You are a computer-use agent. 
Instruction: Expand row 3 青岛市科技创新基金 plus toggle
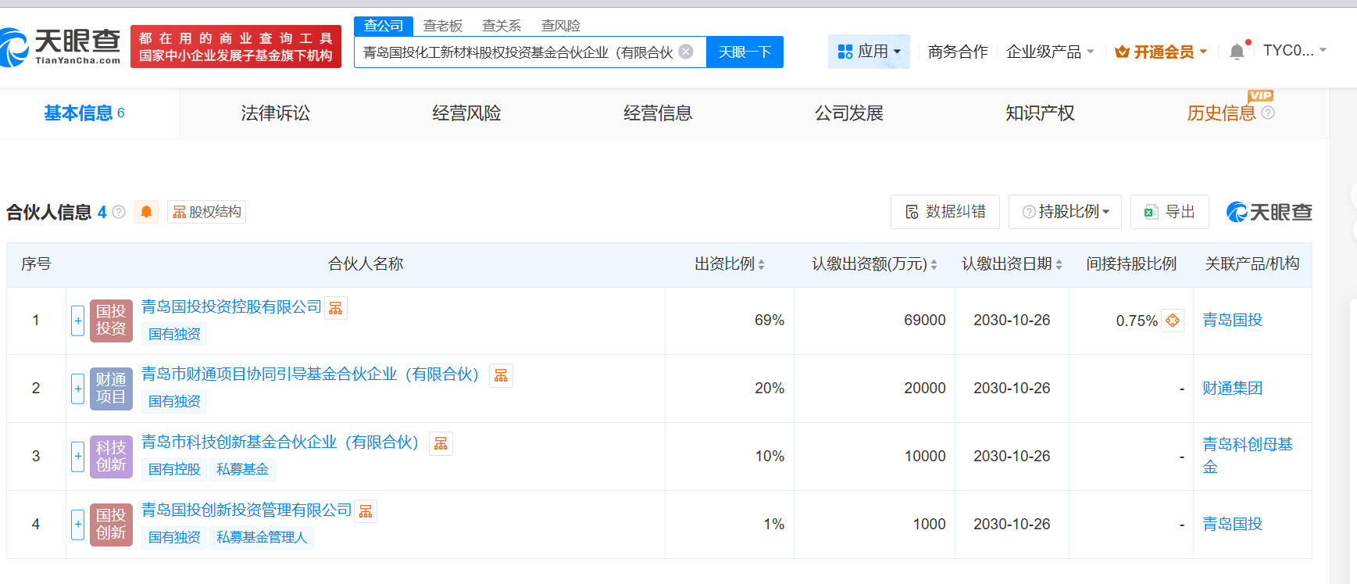pyautogui.click(x=78, y=456)
